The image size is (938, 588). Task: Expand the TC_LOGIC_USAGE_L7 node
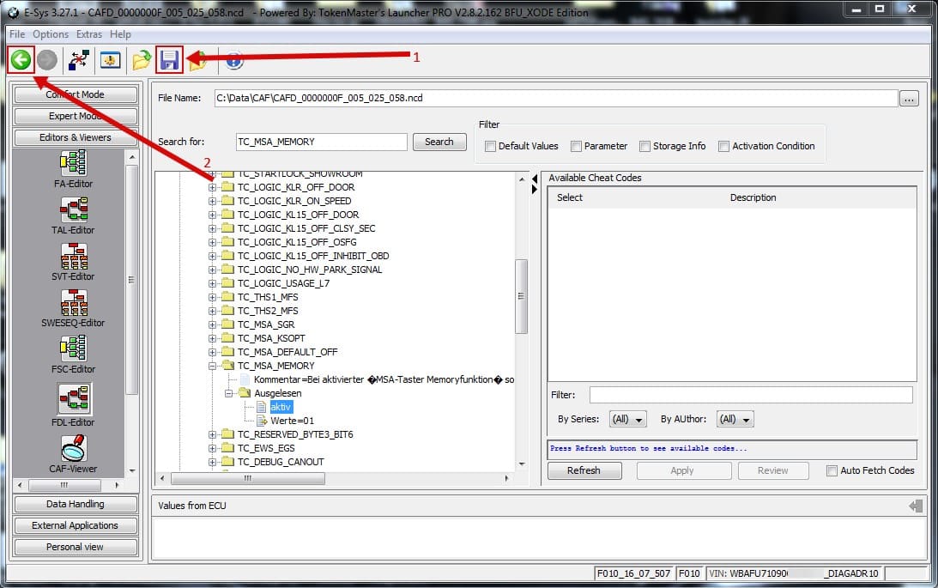212,283
